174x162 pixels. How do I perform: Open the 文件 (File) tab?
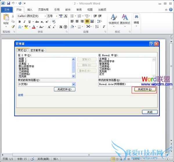[7, 10]
